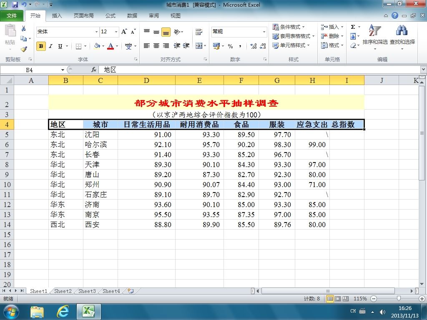Switch to the 页面布局 tab

[83, 16]
